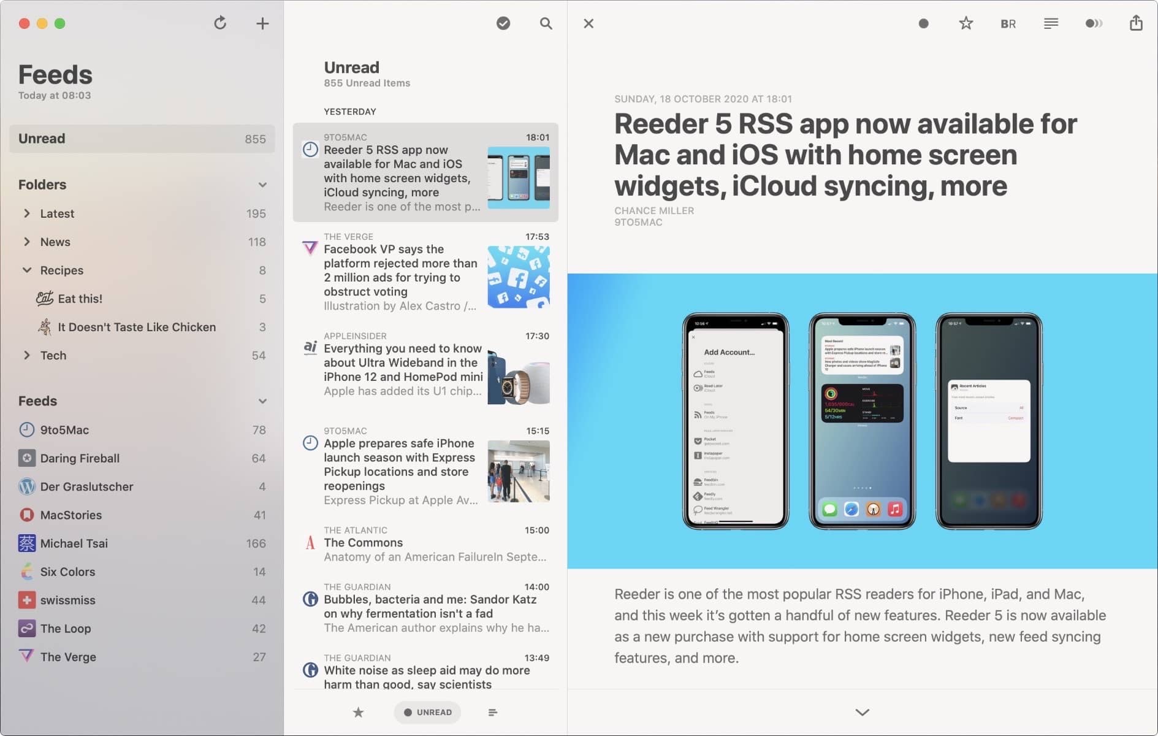The height and width of the screenshot is (736, 1158).
Task: Collapse the Recipes folder
Action: pyautogui.click(x=27, y=270)
